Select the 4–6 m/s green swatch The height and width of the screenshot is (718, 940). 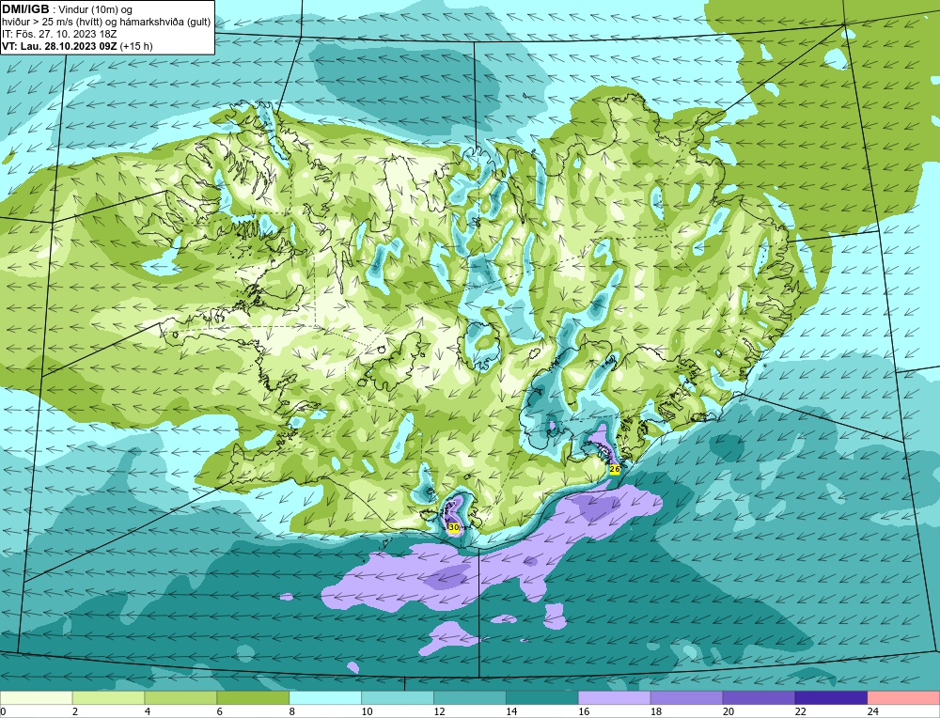point(180,698)
